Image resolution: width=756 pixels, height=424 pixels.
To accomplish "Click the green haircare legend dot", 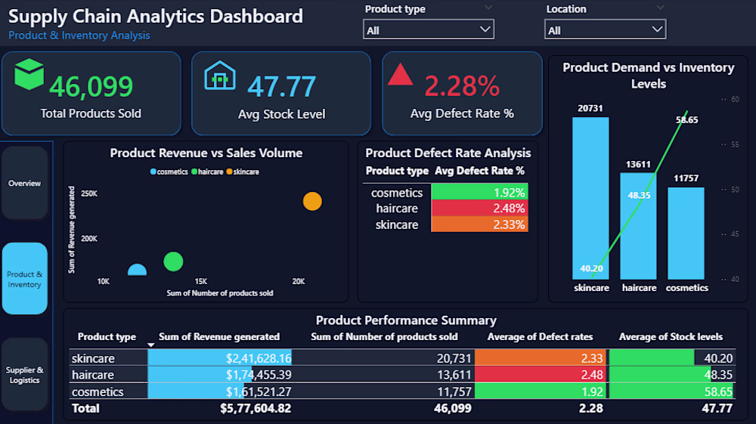I will click(194, 172).
